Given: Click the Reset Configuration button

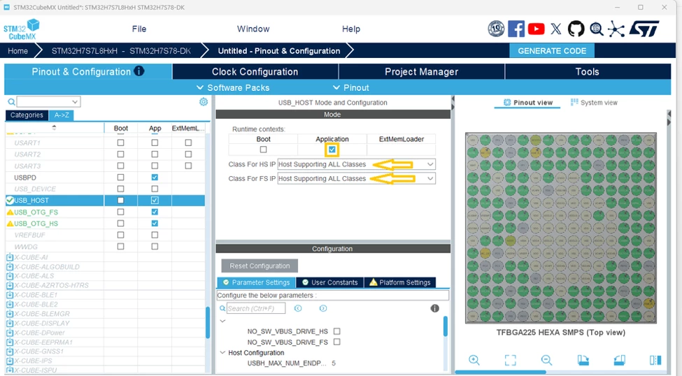Looking at the screenshot, I should [x=260, y=266].
